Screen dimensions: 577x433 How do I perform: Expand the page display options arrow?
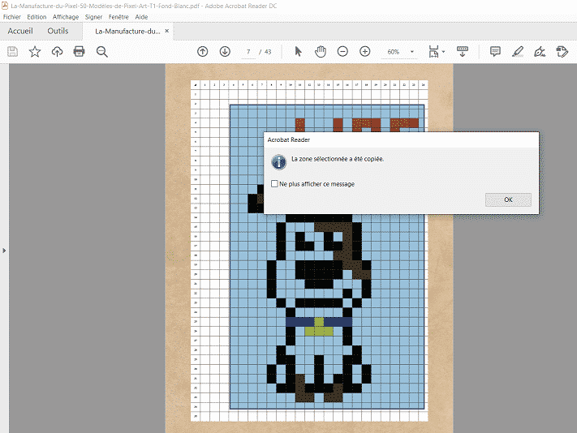point(443,52)
